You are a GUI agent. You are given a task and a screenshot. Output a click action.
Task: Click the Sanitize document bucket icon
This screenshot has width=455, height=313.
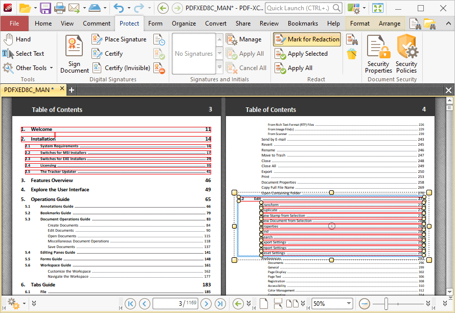[352, 54]
